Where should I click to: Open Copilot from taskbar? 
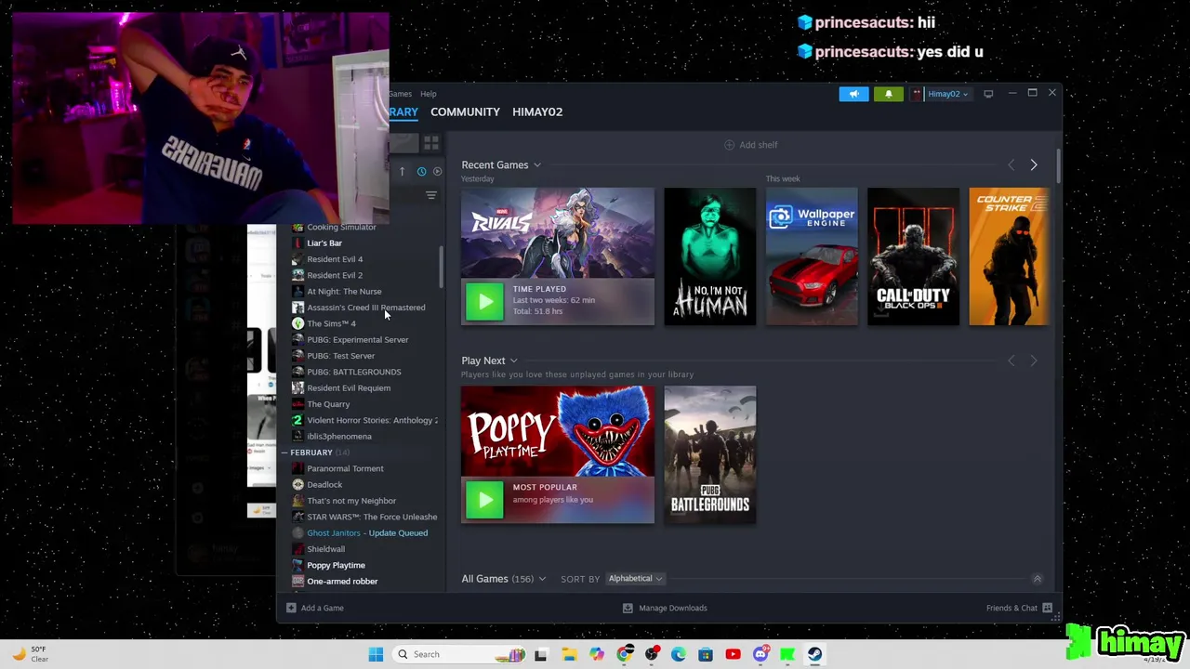(x=597, y=654)
